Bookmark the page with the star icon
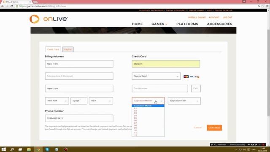Viewport: 270px width, 152px height. [x=262, y=6]
